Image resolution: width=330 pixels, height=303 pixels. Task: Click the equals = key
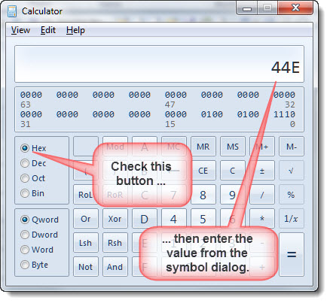pos(292,254)
